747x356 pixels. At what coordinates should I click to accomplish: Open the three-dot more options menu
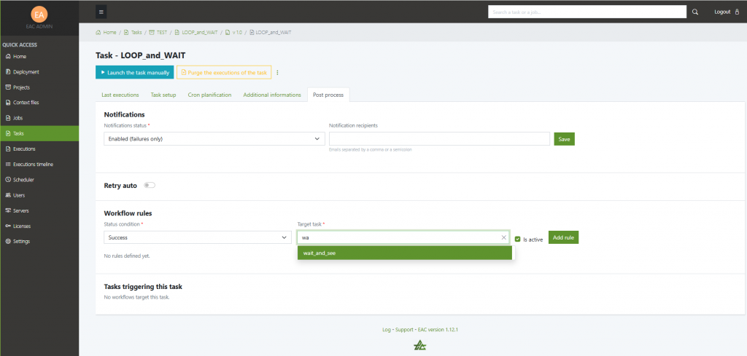click(x=277, y=73)
